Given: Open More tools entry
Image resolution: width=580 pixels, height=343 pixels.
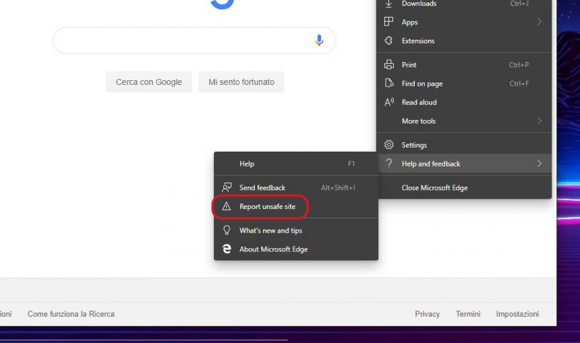Looking at the screenshot, I should pyautogui.click(x=464, y=121).
